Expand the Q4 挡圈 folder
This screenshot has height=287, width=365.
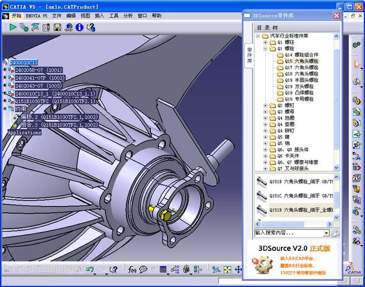pos(265,118)
